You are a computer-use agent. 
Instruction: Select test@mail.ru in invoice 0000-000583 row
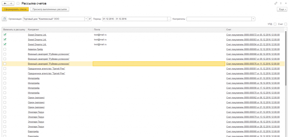pos(100,39)
